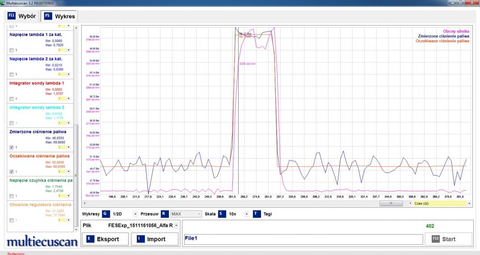The width and height of the screenshot is (480, 255).
Task: Click the E icon on Eksport button
Action: pos(89,239)
